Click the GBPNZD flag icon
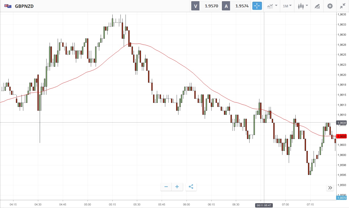Screen dimensions: 349x208 click(8, 6)
